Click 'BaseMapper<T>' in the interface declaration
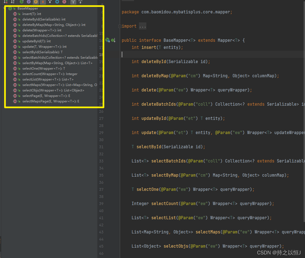Image resolution: width=305 pixels, height=258 pixels. [x=179, y=40]
